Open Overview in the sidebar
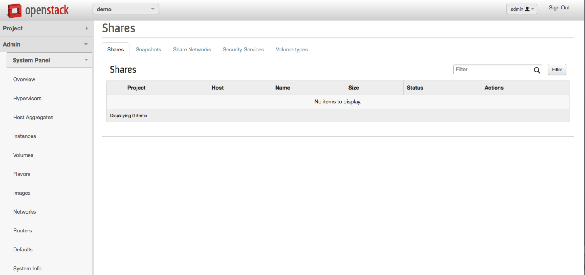Viewport: 585px width, 275px height. coord(24,79)
